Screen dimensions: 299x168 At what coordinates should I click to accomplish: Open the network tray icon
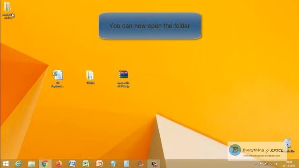[x=271, y=164]
